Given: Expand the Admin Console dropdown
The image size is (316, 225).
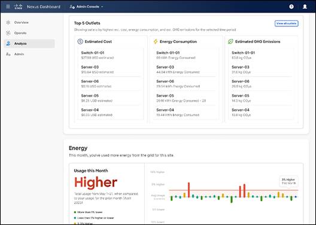Looking at the screenshot, I should click(86, 7).
